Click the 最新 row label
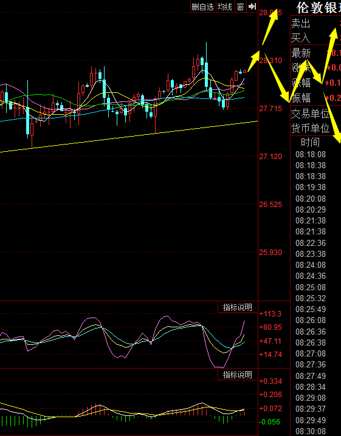 (301, 53)
